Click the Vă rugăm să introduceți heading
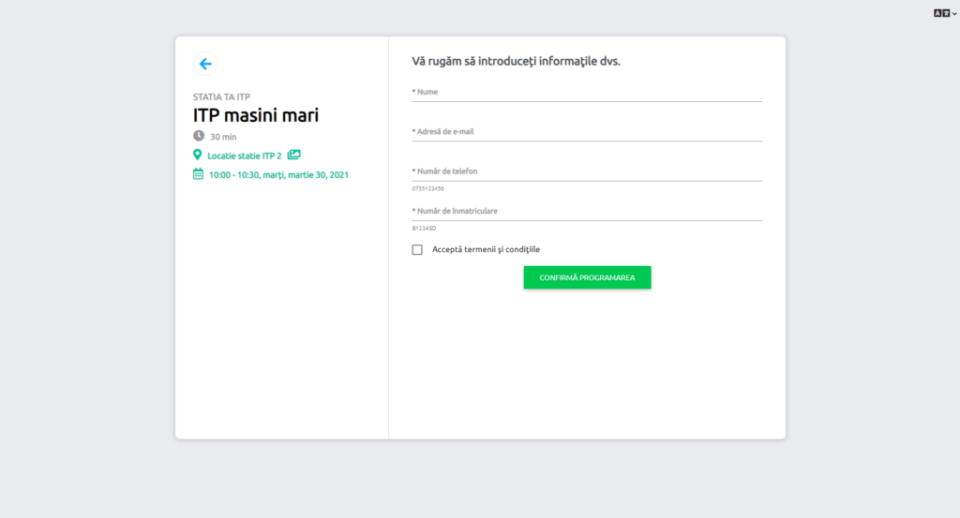960x518 pixels. [x=516, y=61]
